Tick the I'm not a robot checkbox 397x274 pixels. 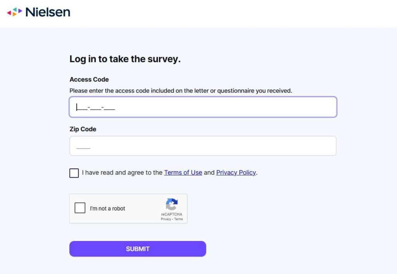click(80, 208)
